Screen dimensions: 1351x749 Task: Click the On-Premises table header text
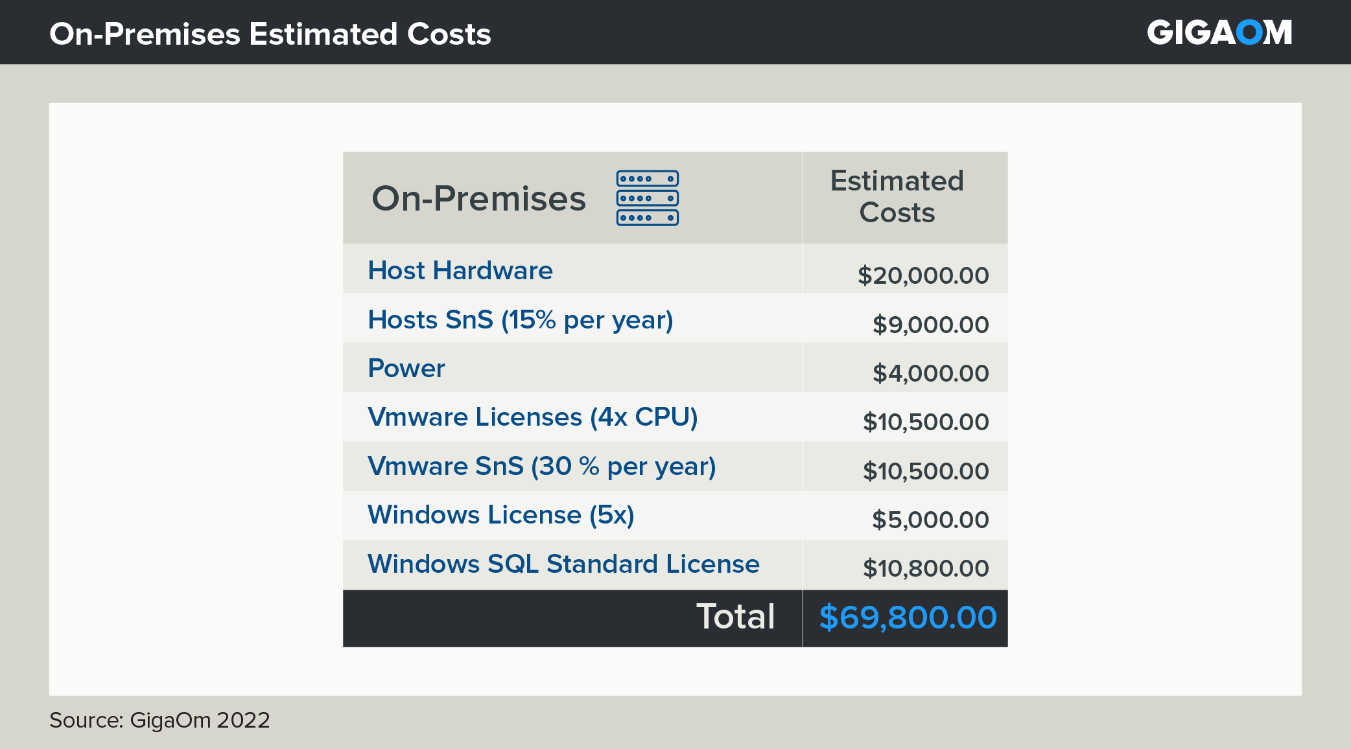[478, 198]
